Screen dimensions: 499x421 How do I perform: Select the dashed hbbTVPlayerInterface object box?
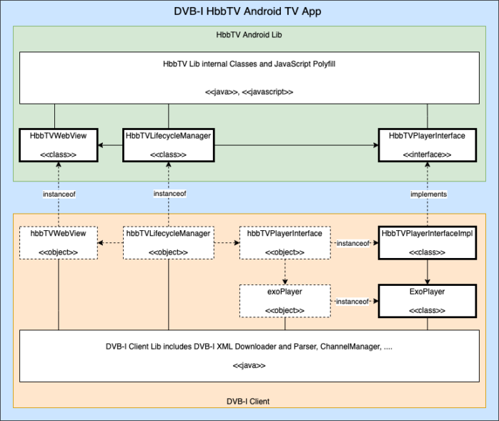[x=284, y=243]
